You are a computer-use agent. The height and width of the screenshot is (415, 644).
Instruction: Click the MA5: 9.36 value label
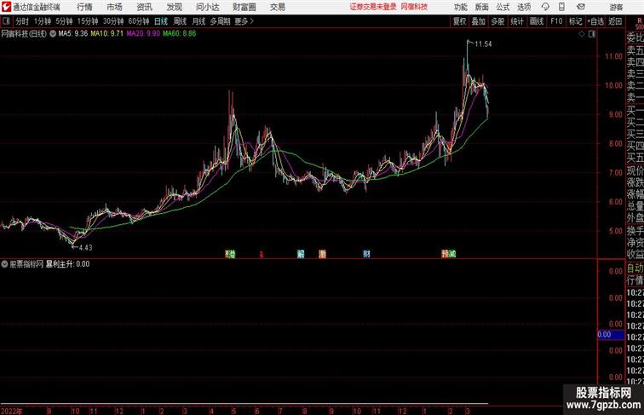click(x=72, y=34)
